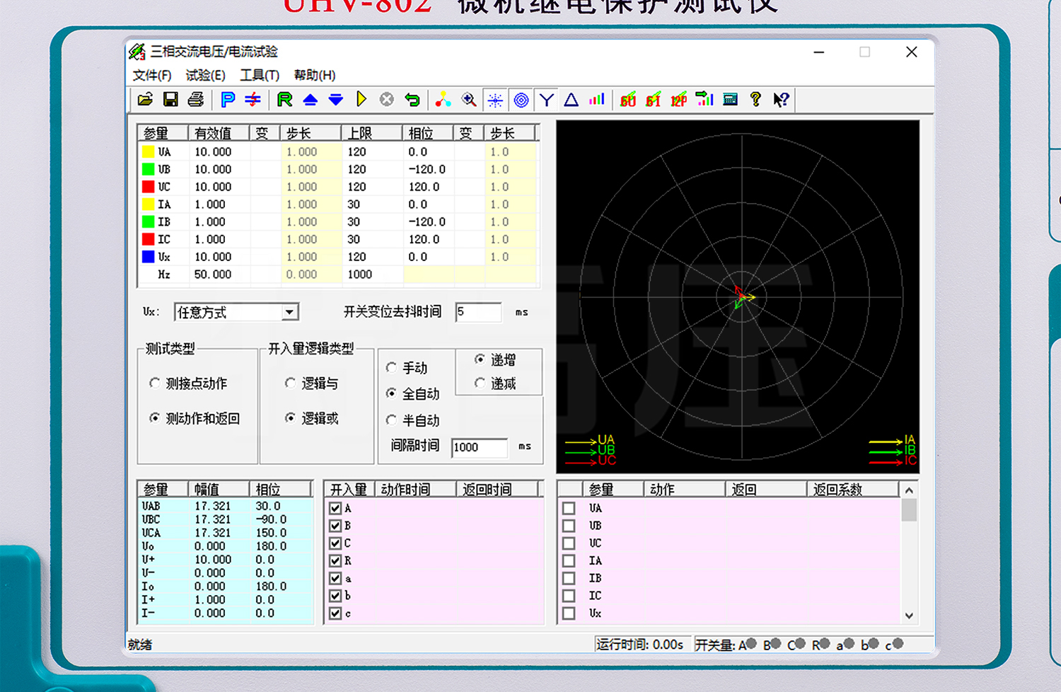The image size is (1061, 692).
Task: Click the calculator toolbar icon
Action: click(729, 100)
